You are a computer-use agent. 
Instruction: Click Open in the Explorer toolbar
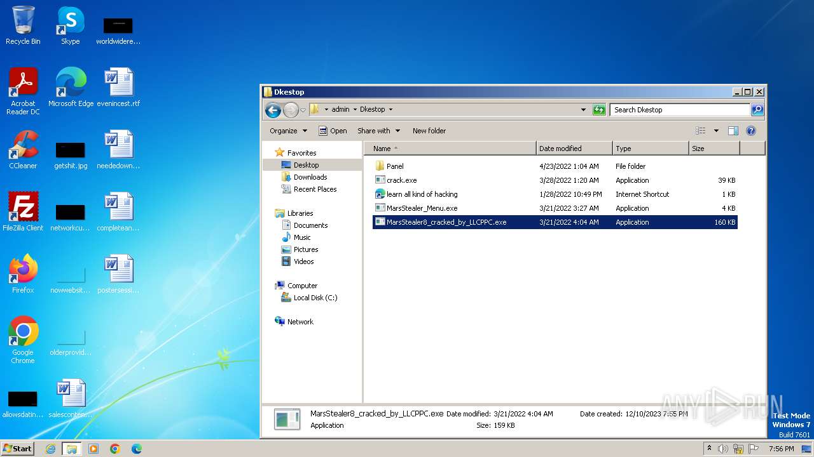[x=333, y=131]
